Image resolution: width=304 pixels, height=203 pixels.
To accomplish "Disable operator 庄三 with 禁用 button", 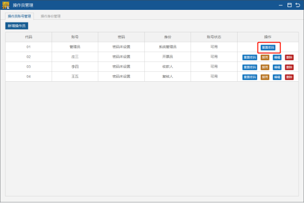I will pyautogui.click(x=265, y=58).
